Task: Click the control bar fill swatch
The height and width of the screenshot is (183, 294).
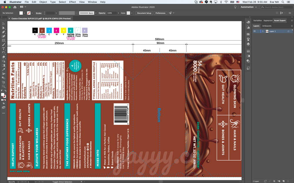Action: point(21,13)
